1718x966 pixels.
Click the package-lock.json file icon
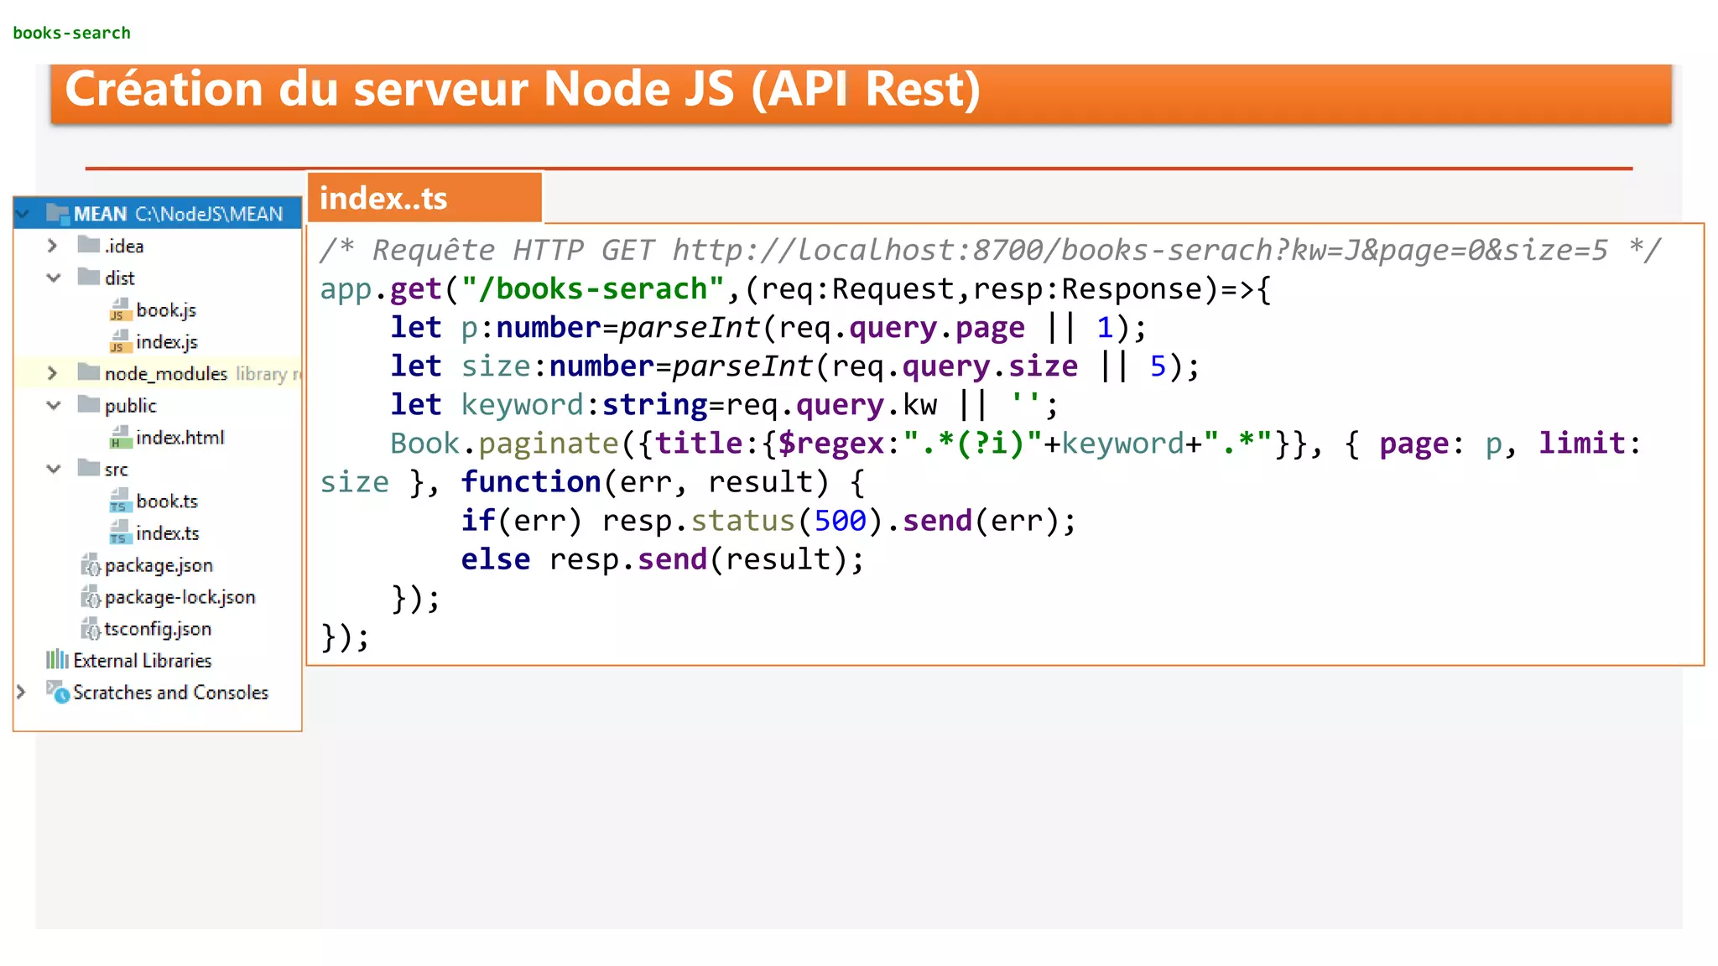91,597
